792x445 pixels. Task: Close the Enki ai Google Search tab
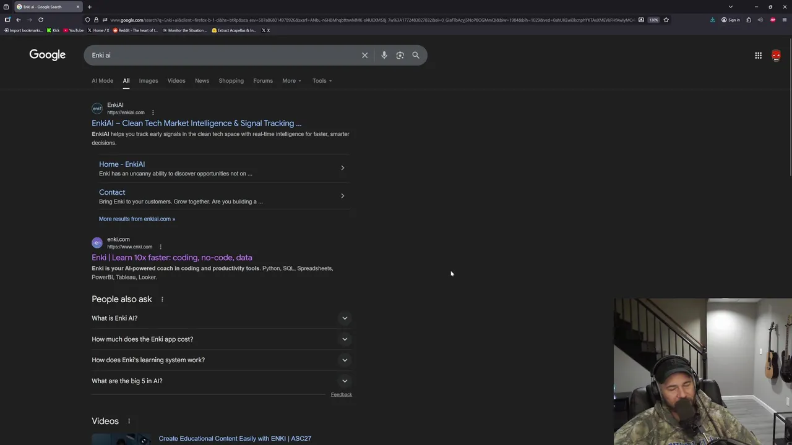coord(78,7)
